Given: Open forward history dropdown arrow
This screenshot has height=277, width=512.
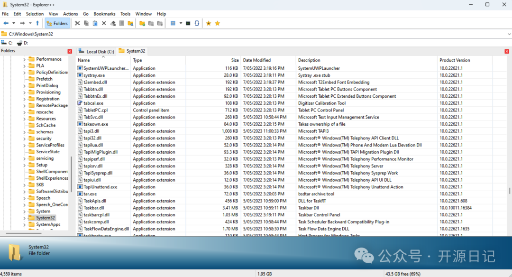Looking at the screenshot, I should [30, 23].
